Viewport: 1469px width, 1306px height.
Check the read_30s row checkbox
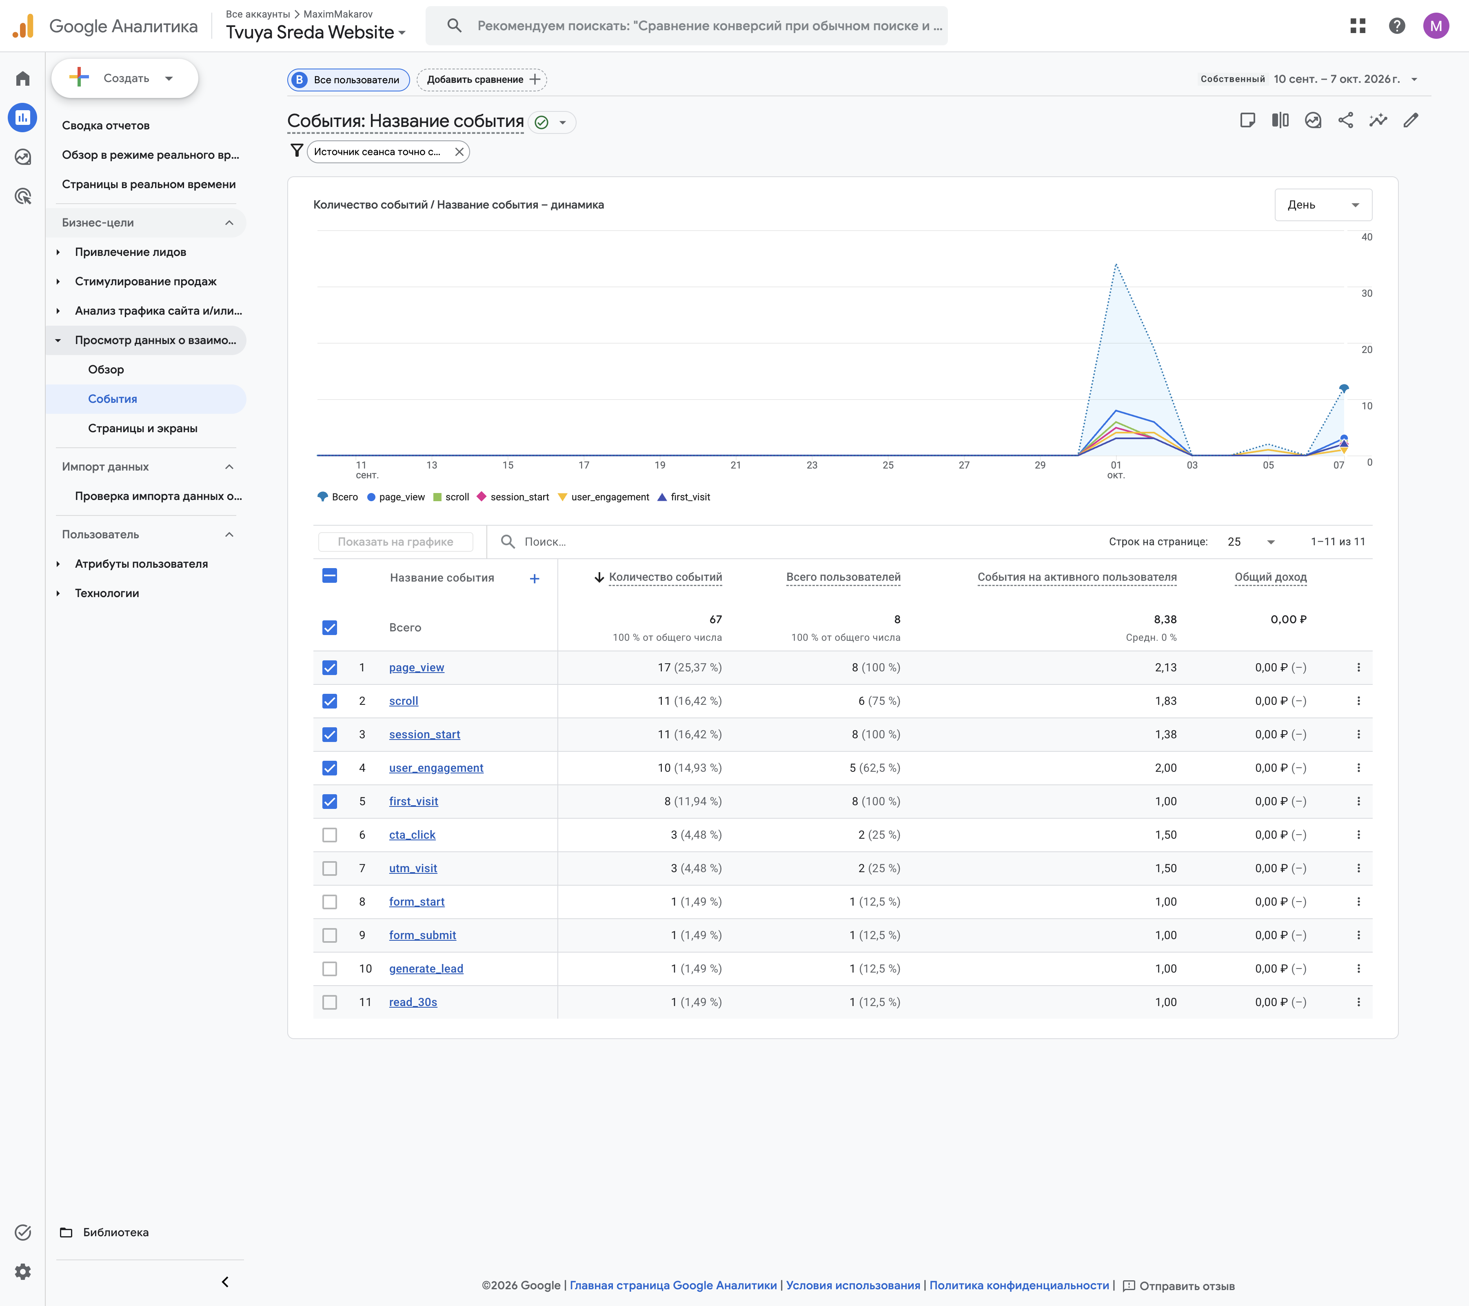[330, 1002]
